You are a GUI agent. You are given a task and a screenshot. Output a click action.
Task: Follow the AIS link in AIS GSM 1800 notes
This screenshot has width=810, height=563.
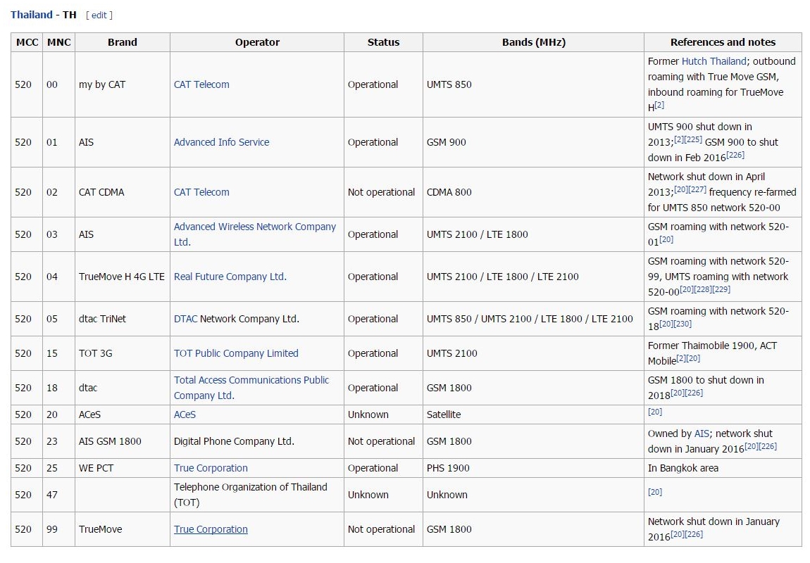[x=701, y=434]
